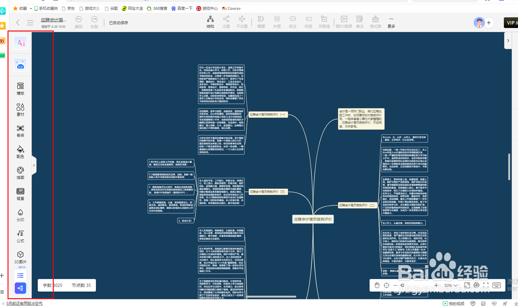Click the user avatar
Screen dimensions: 518x307
[479, 23]
